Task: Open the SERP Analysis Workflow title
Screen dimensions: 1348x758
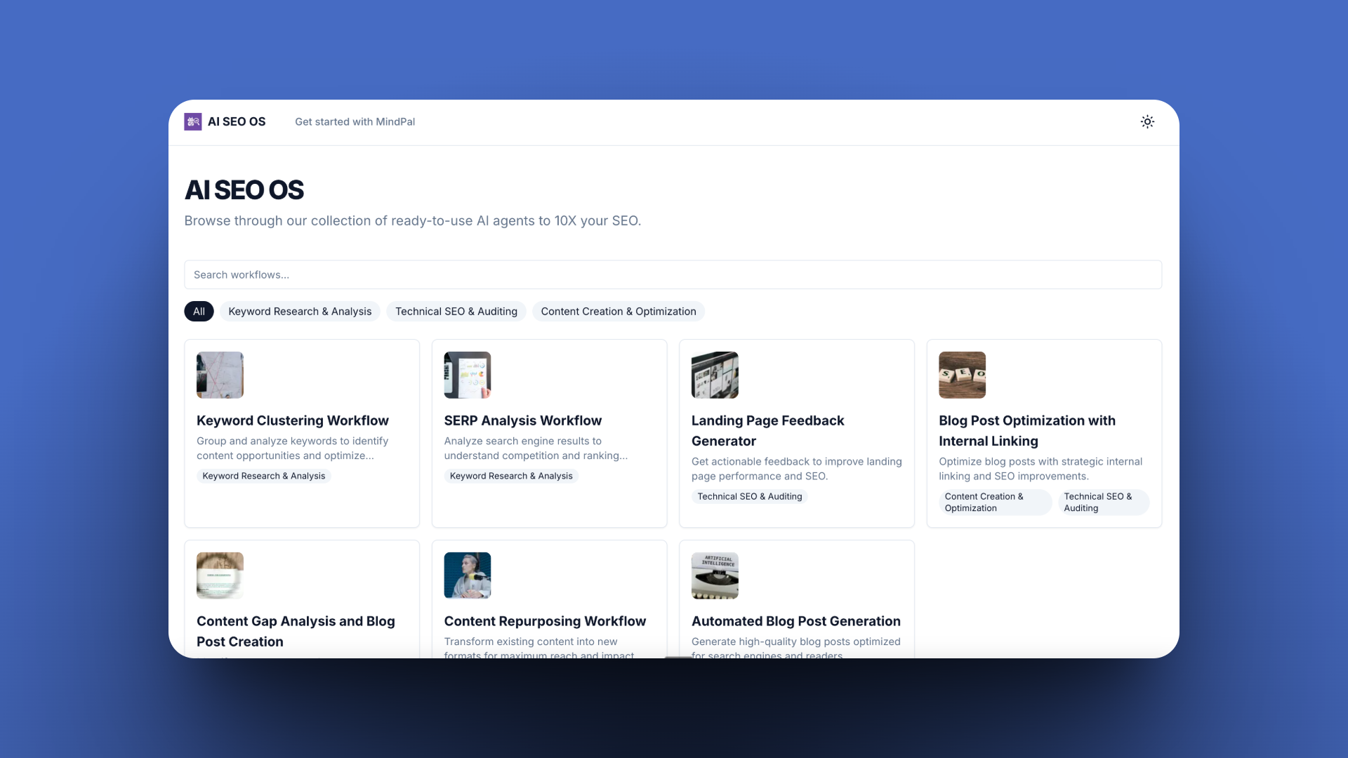Action: [522, 420]
